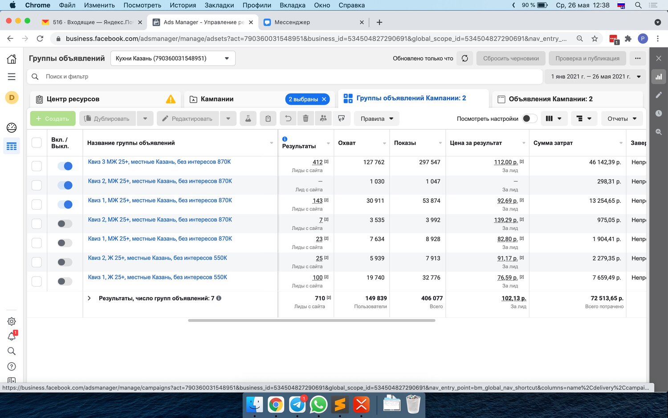The image size is (668, 418).
Task: Click the clipboard copy icon in toolbar
Action: tap(268, 119)
